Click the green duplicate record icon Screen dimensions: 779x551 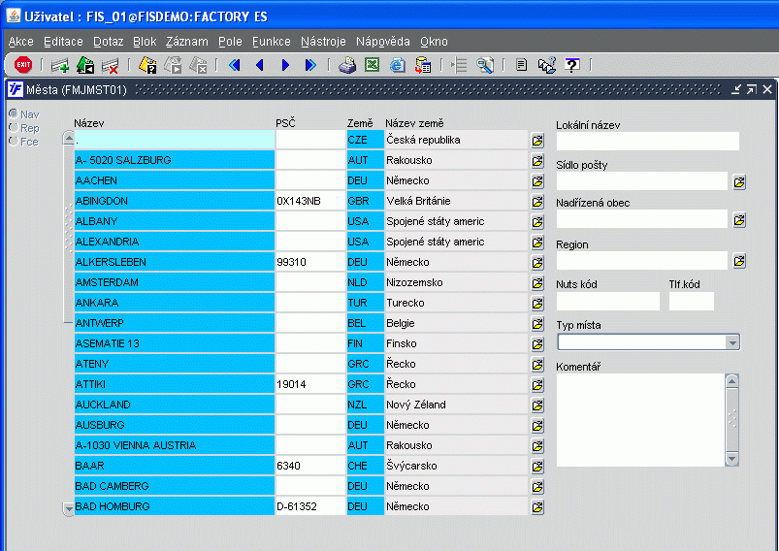point(85,65)
